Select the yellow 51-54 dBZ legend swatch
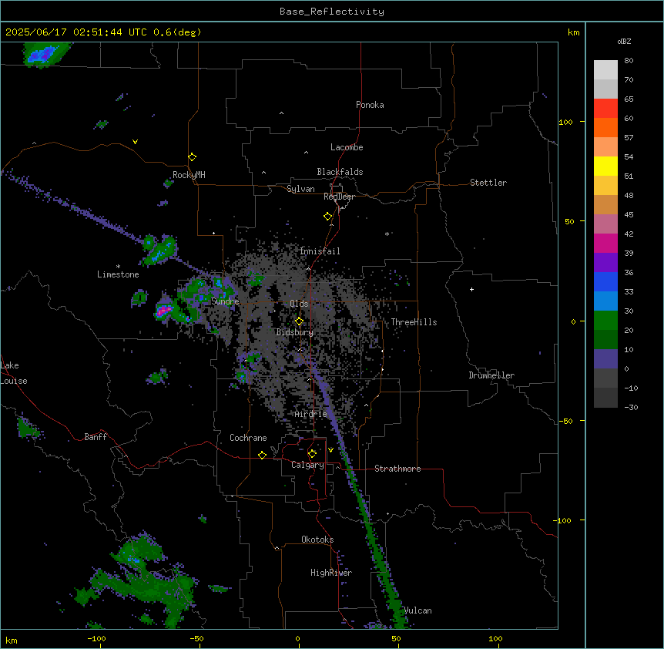The width and height of the screenshot is (664, 649). (x=605, y=166)
